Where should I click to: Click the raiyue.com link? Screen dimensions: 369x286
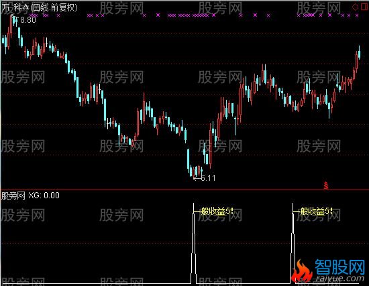point(340,279)
